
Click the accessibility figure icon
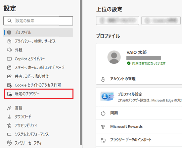coord(9,125)
